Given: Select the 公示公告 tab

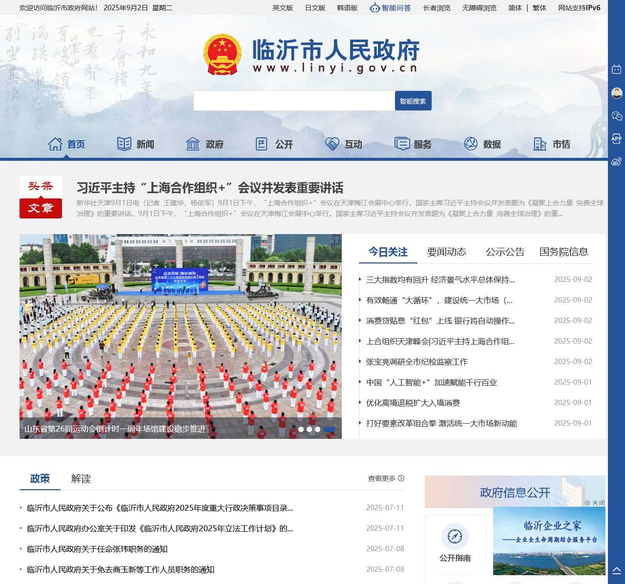Looking at the screenshot, I should pos(505,252).
